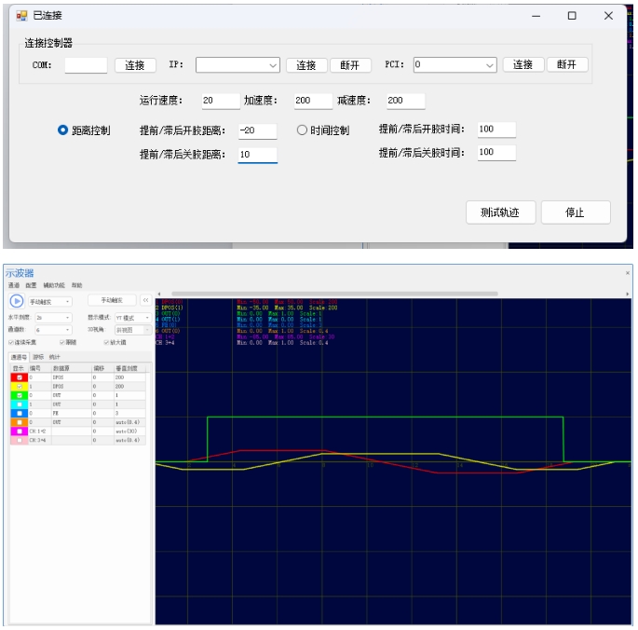The image size is (638, 630).
Task: Close the 示波器 oscilloscope panel
Action: [x=628, y=273]
